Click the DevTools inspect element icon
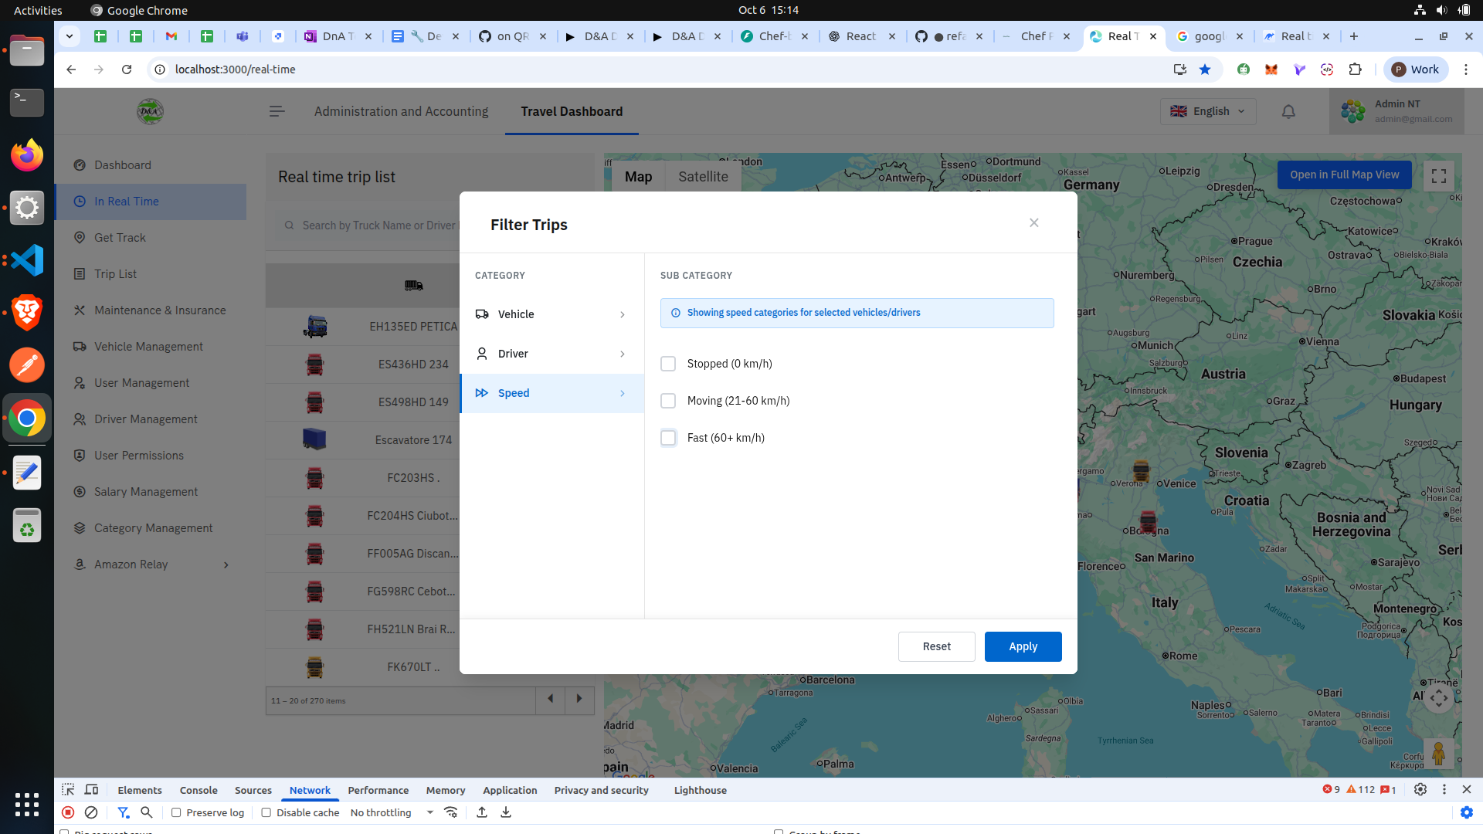 pos(68,790)
